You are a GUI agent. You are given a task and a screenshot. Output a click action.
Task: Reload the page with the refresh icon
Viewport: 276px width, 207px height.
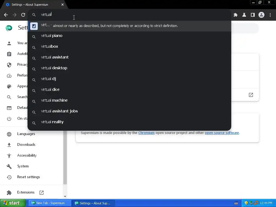coord(23,15)
